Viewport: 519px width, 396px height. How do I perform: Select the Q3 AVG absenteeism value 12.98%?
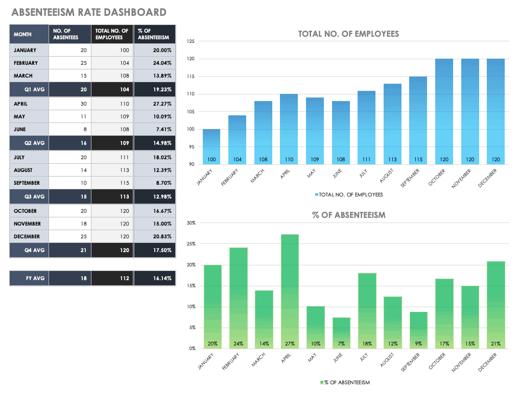tap(154, 197)
